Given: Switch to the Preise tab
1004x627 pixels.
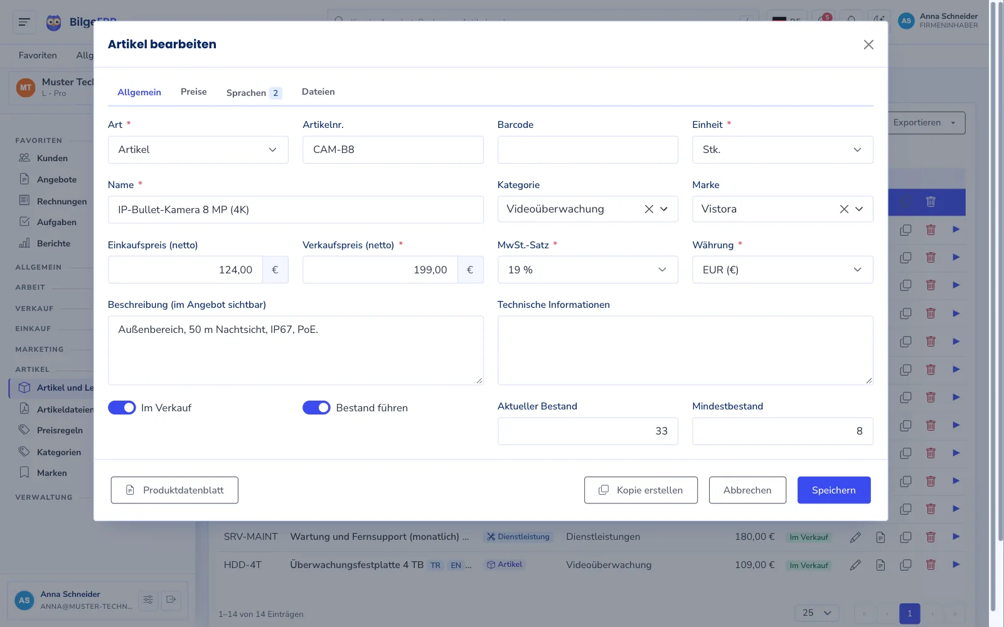Looking at the screenshot, I should [194, 92].
